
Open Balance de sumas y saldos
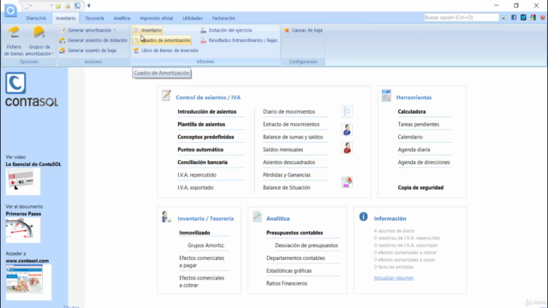(x=293, y=137)
